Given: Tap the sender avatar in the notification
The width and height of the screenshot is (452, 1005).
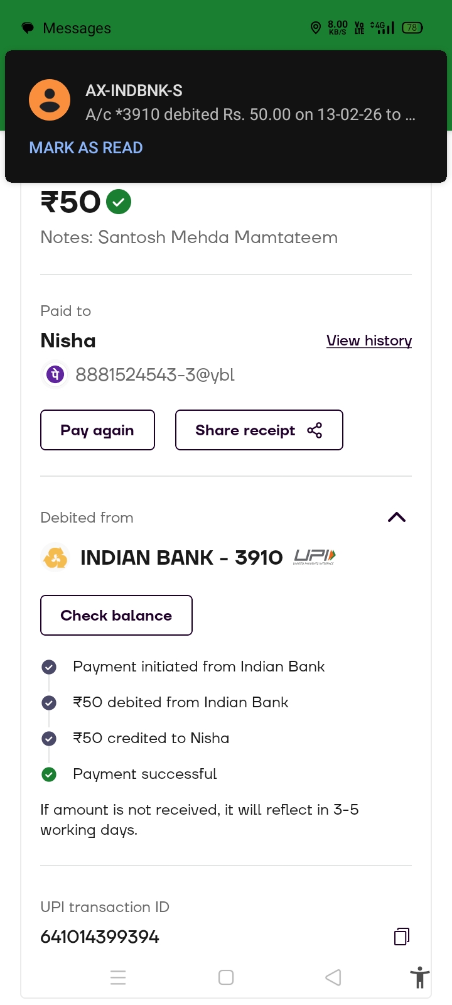Looking at the screenshot, I should point(50,100).
